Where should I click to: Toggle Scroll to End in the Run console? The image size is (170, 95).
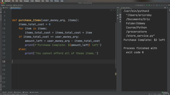pos(120,17)
